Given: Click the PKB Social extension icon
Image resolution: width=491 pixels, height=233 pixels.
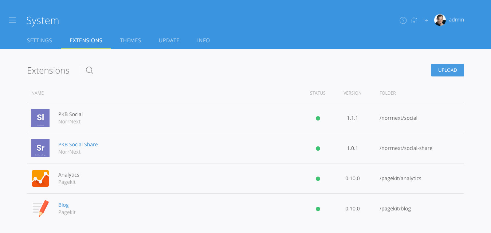Looking at the screenshot, I should click(x=40, y=118).
